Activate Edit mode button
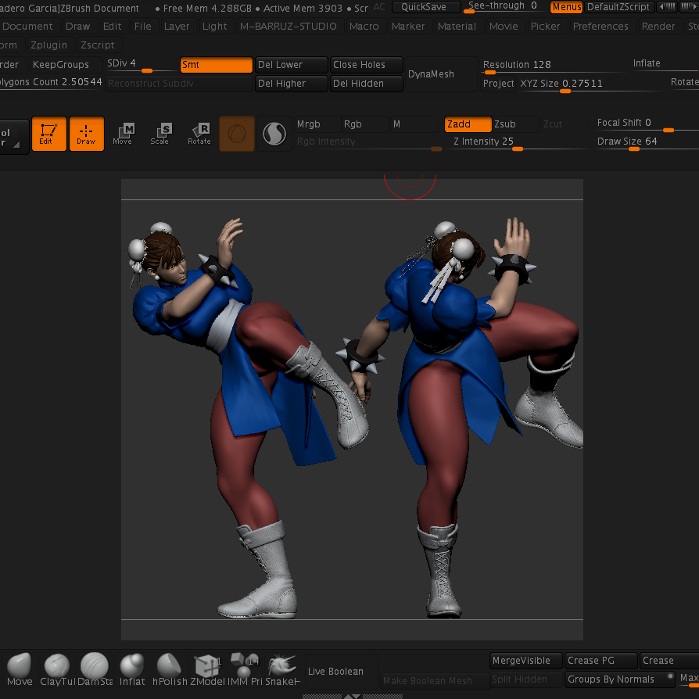The image size is (699, 699). click(x=48, y=134)
